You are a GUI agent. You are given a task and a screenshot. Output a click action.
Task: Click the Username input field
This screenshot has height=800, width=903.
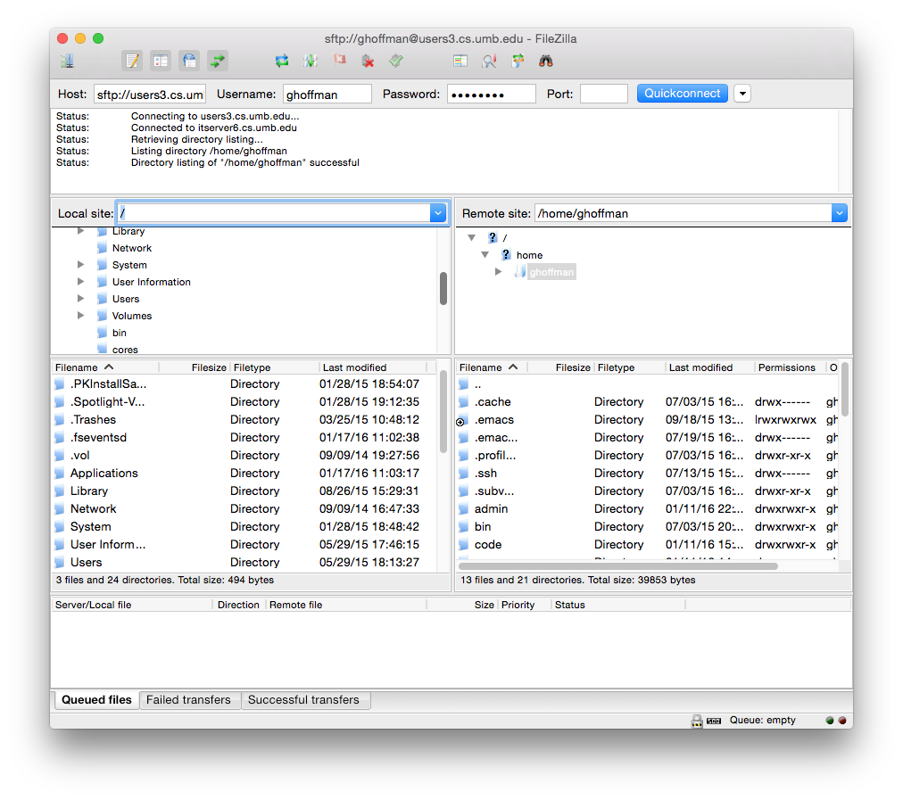(x=327, y=94)
